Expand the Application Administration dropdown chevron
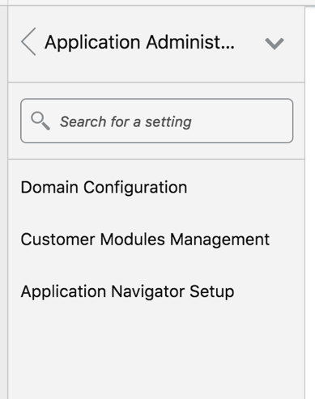Viewport: 315px width, 399px height. click(275, 44)
